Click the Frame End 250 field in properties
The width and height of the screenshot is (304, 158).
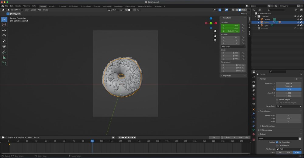tap(289, 118)
